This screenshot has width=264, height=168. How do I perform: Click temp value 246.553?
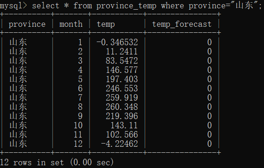(x=122, y=88)
